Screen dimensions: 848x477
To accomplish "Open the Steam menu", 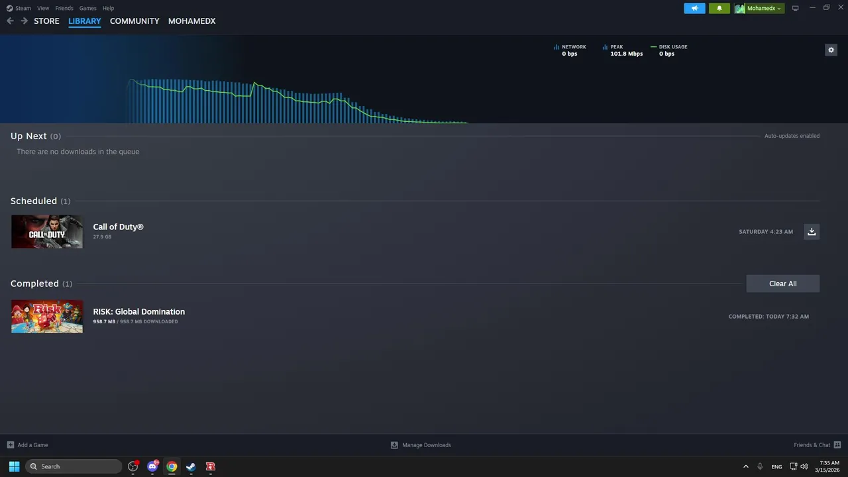I will point(23,8).
